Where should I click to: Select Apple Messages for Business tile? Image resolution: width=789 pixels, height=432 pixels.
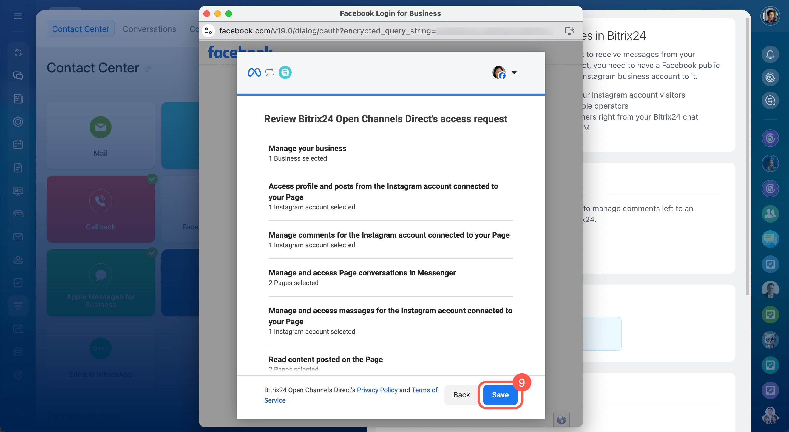coord(100,283)
